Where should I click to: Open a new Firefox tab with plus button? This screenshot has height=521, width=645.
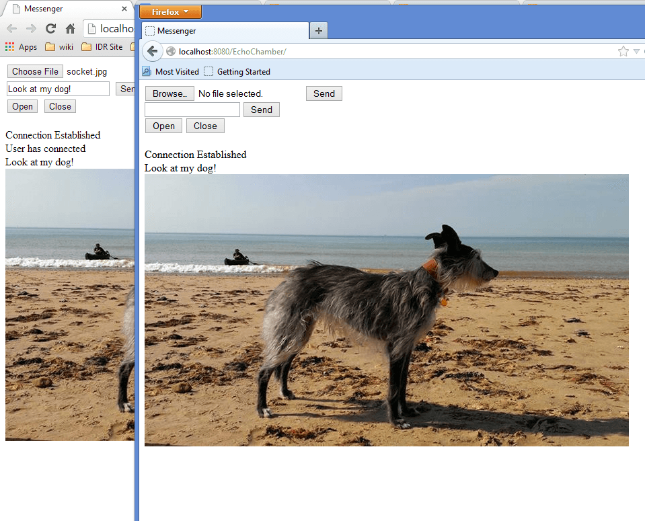[x=319, y=31]
